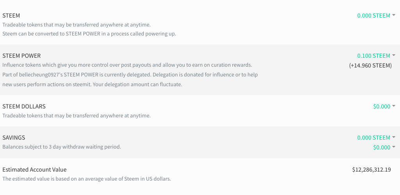Click the STEEM section heading
400x195 pixels.
point(11,16)
